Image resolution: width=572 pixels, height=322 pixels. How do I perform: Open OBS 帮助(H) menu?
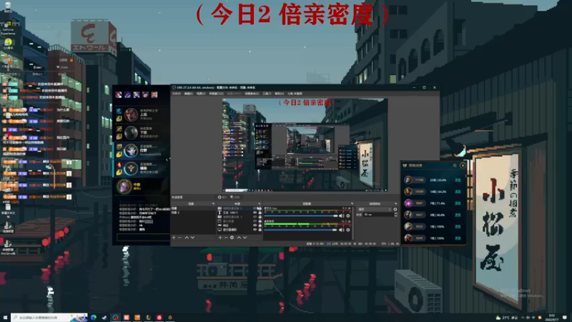coord(279,94)
